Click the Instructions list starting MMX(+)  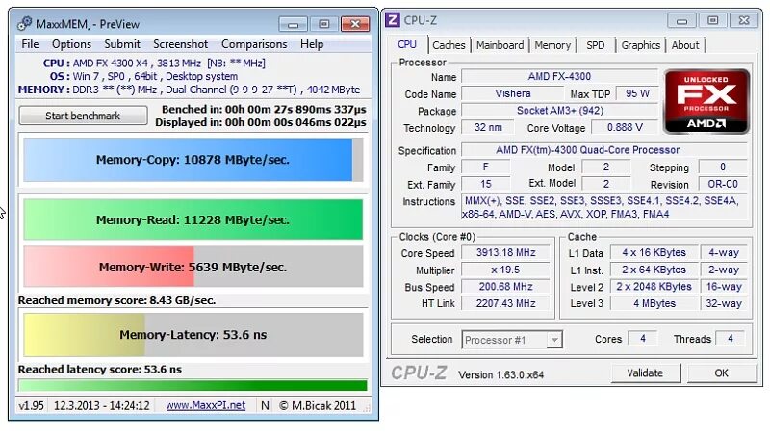pyautogui.click(x=604, y=207)
